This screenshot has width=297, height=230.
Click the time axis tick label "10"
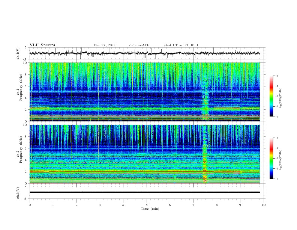264,205
